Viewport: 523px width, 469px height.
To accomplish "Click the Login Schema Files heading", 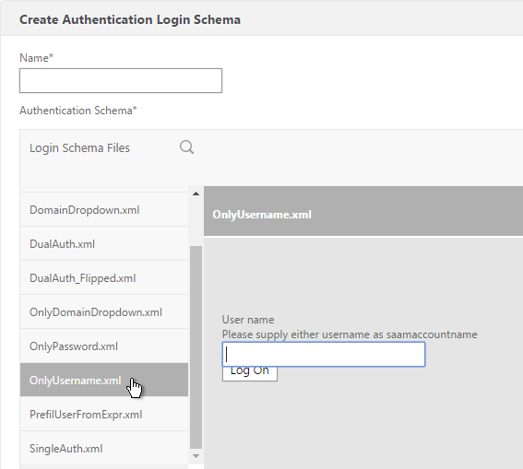I will click(79, 148).
